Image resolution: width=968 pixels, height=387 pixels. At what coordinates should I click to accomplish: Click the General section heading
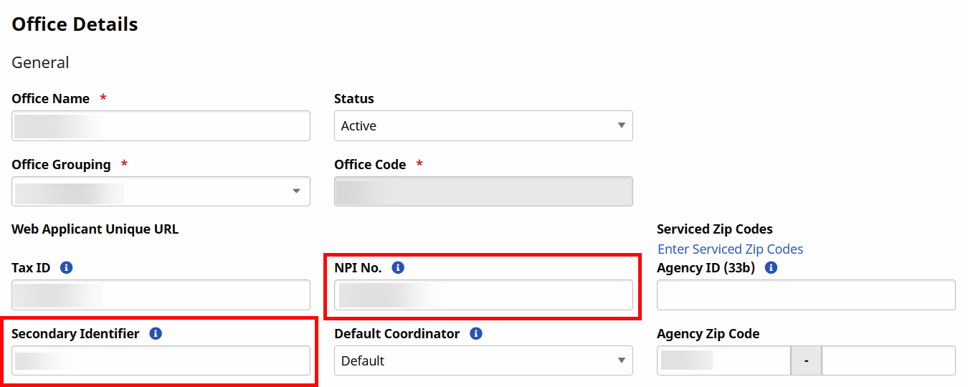click(x=40, y=62)
